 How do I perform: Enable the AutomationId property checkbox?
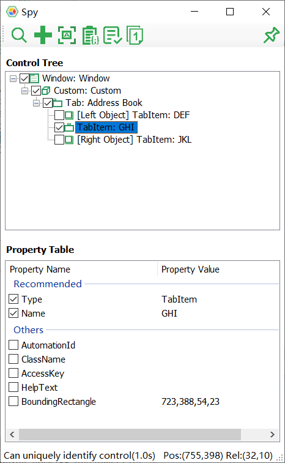tap(13, 345)
